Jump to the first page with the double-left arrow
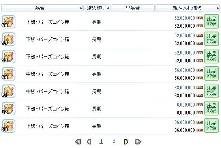The height and width of the screenshot is (148, 221). coord(78,142)
